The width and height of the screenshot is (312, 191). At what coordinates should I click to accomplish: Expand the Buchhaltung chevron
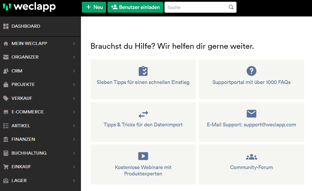pos(74,153)
